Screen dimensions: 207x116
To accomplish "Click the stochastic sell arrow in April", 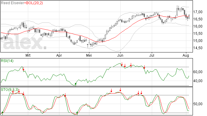I will coord(65,95).
